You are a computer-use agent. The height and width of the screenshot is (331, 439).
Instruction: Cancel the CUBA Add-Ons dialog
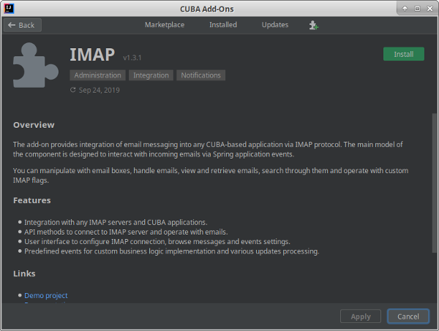(408, 316)
